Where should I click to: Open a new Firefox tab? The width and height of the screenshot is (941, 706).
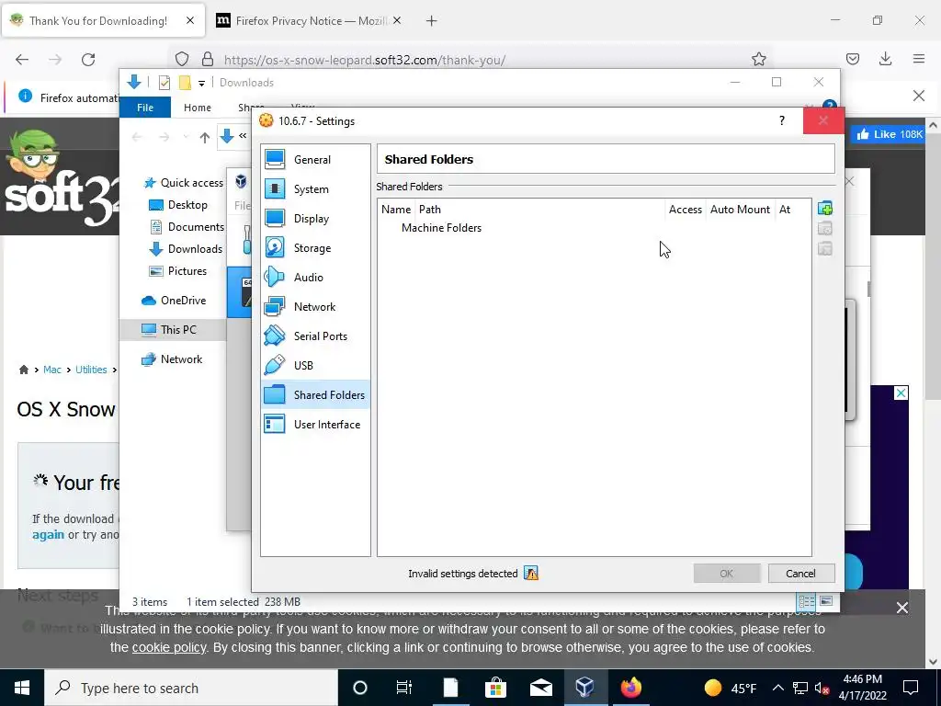pyautogui.click(x=432, y=21)
